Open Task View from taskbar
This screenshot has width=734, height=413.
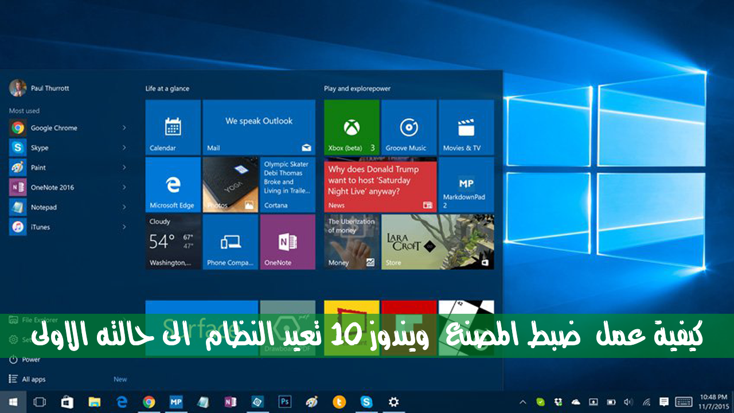(40, 402)
